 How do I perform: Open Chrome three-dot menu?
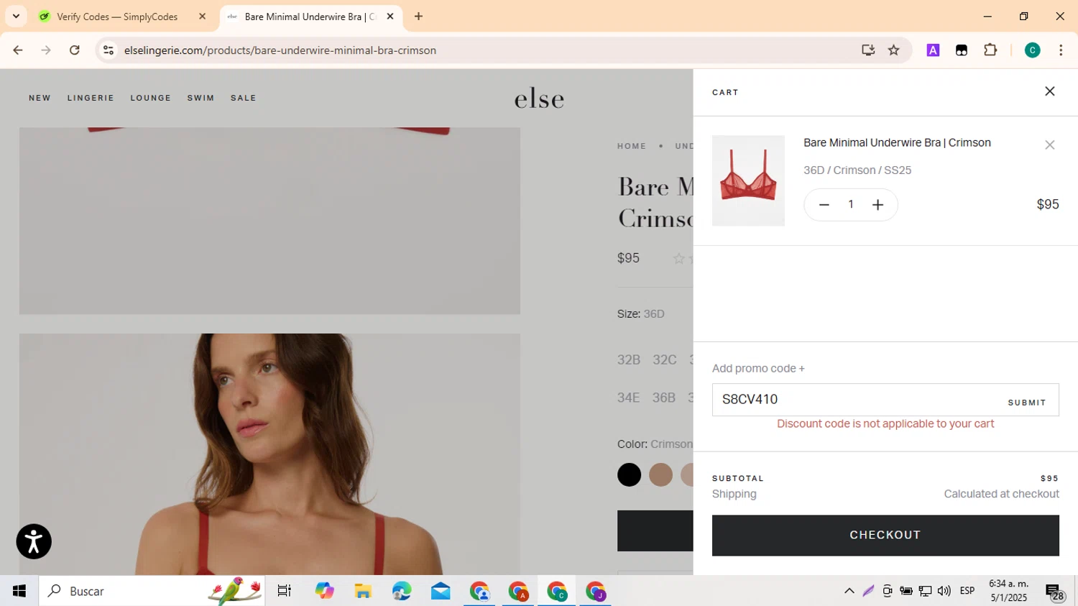(1061, 50)
